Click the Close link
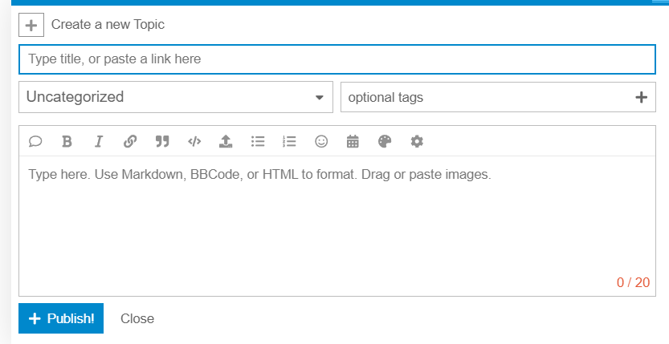This screenshot has width=669, height=344. [x=137, y=318]
